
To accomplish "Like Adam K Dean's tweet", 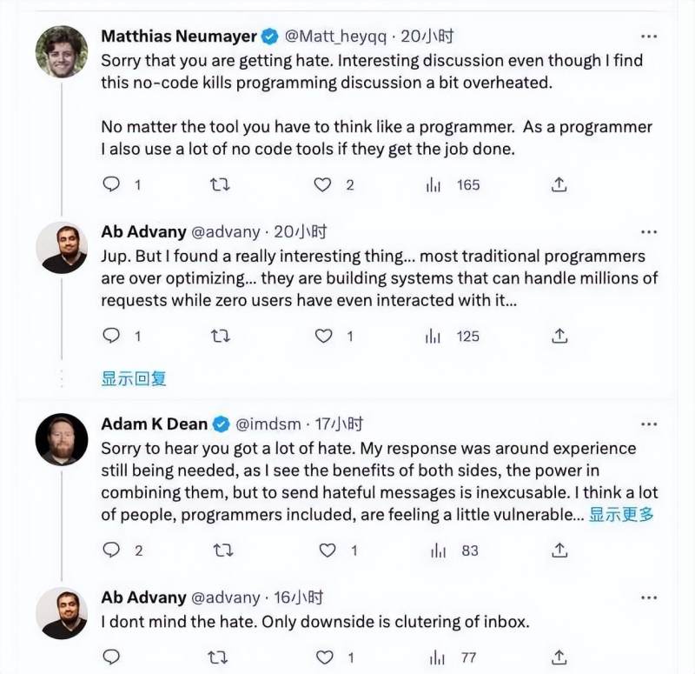I will (x=327, y=550).
